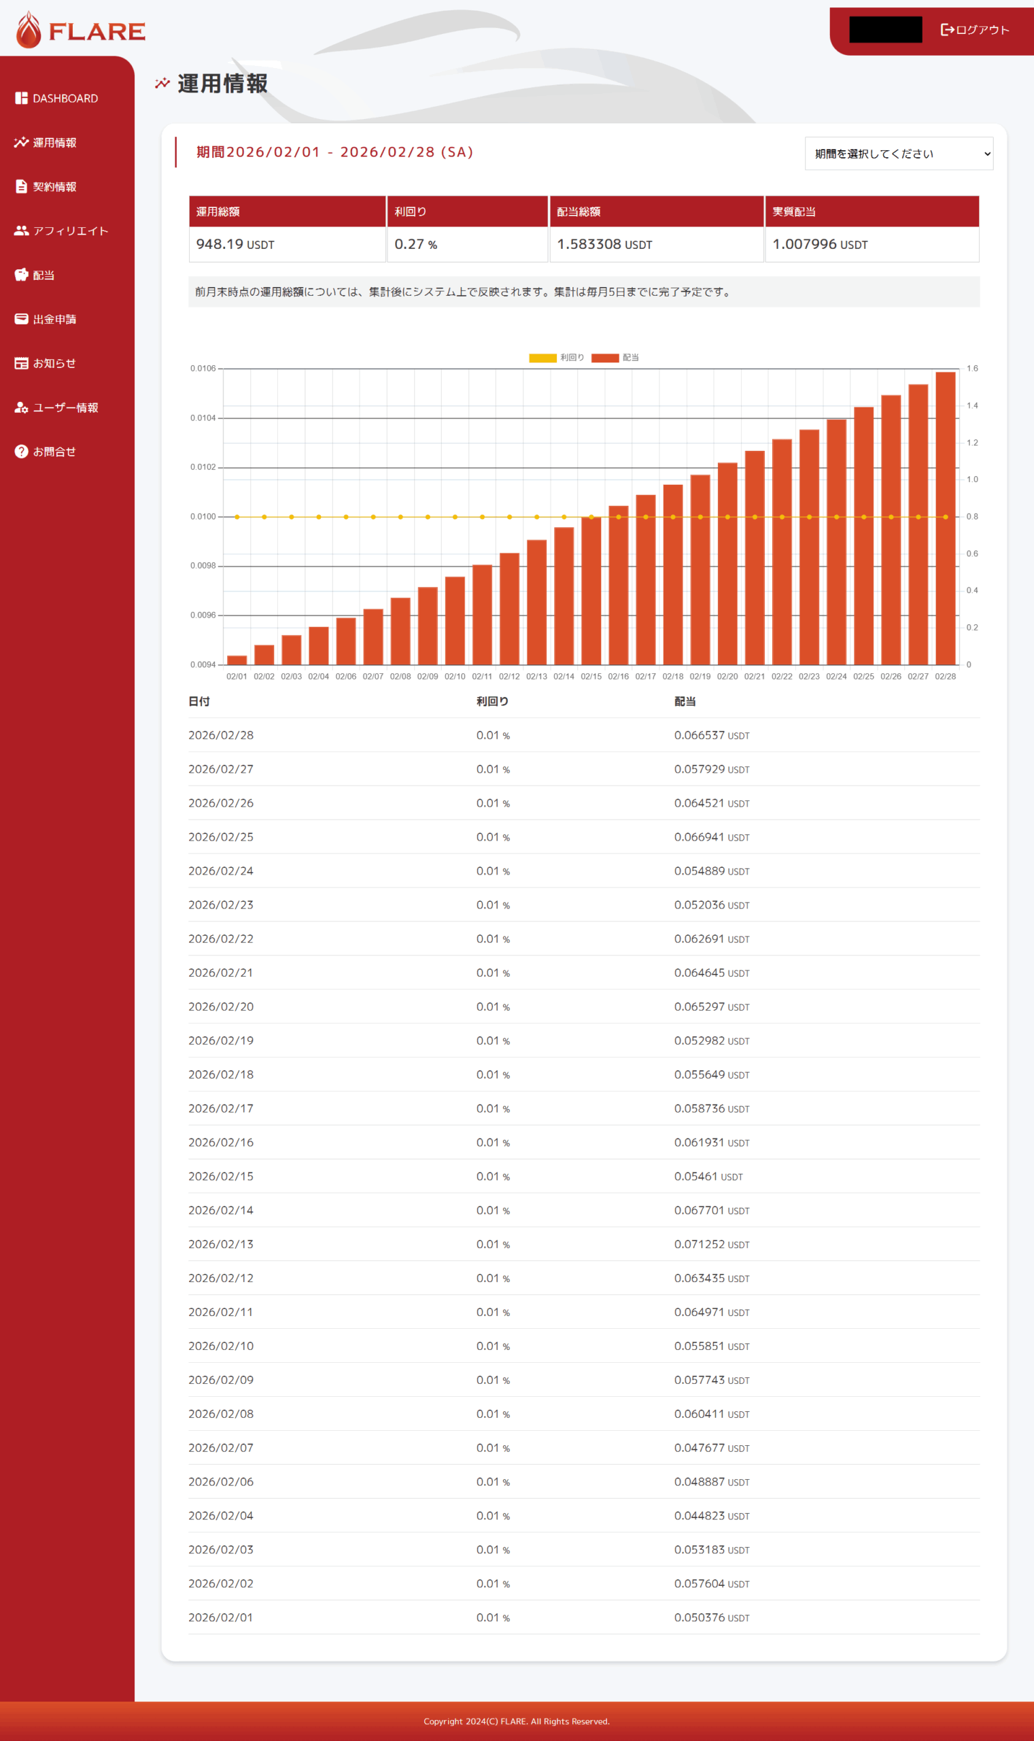Viewport: 1034px width, 1741px height.
Task: Click the お知らせ news icon
Action: 22,363
